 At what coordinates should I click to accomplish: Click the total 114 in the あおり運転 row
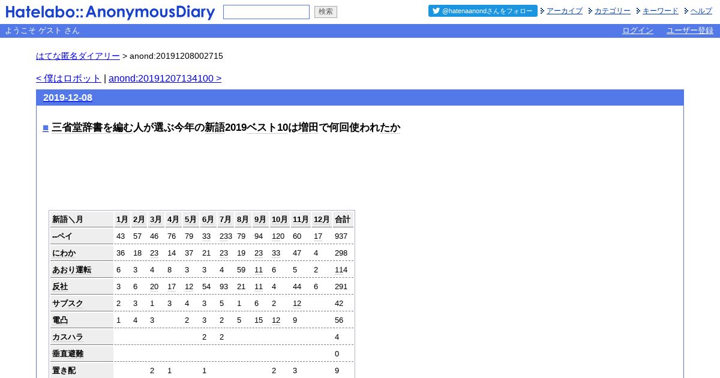tap(341, 270)
